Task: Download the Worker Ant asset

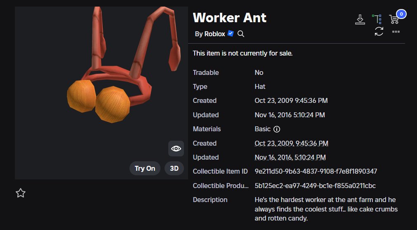Action: coord(360,20)
